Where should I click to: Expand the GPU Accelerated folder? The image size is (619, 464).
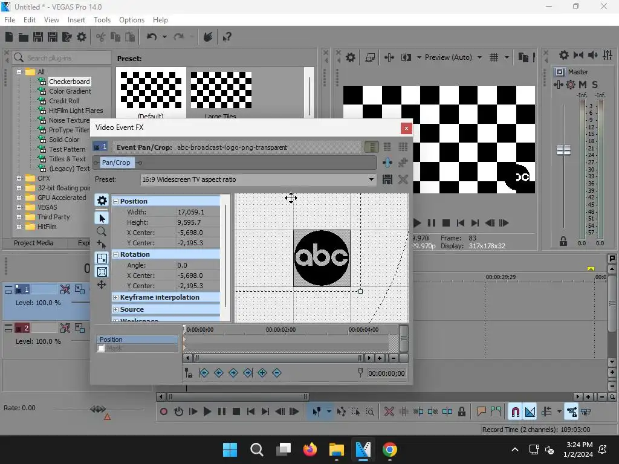(19, 198)
